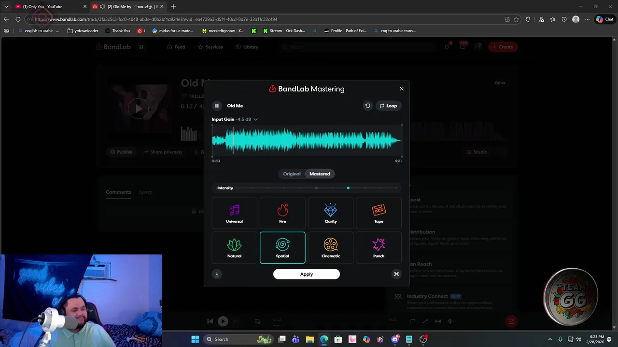Switch to the Comments tab
618x347 pixels.
click(118, 192)
